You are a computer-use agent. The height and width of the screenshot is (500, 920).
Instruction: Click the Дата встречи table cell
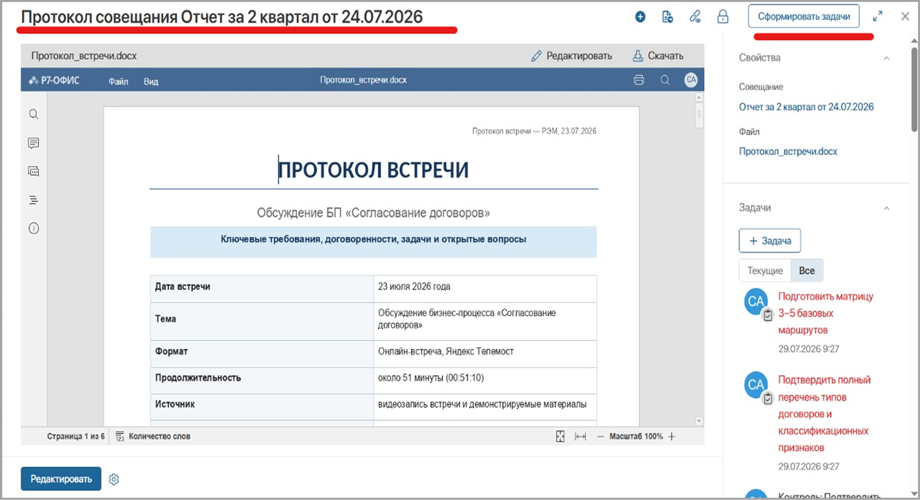(x=262, y=289)
